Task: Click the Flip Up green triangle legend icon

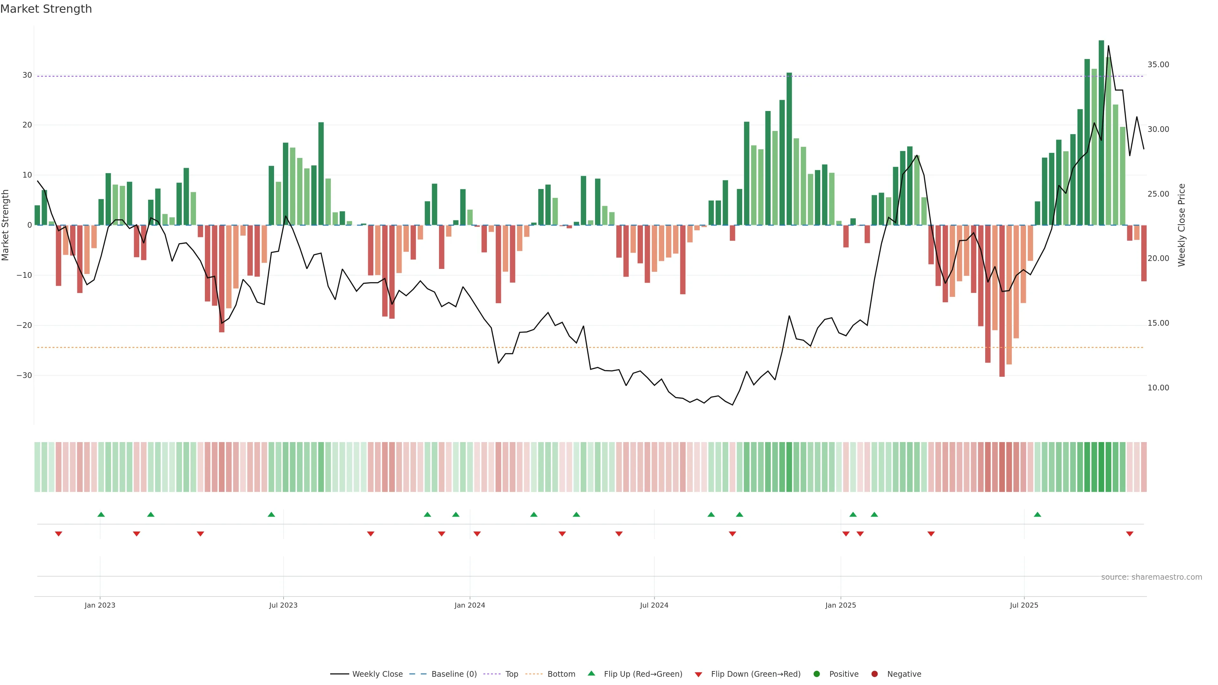Action: [591, 674]
